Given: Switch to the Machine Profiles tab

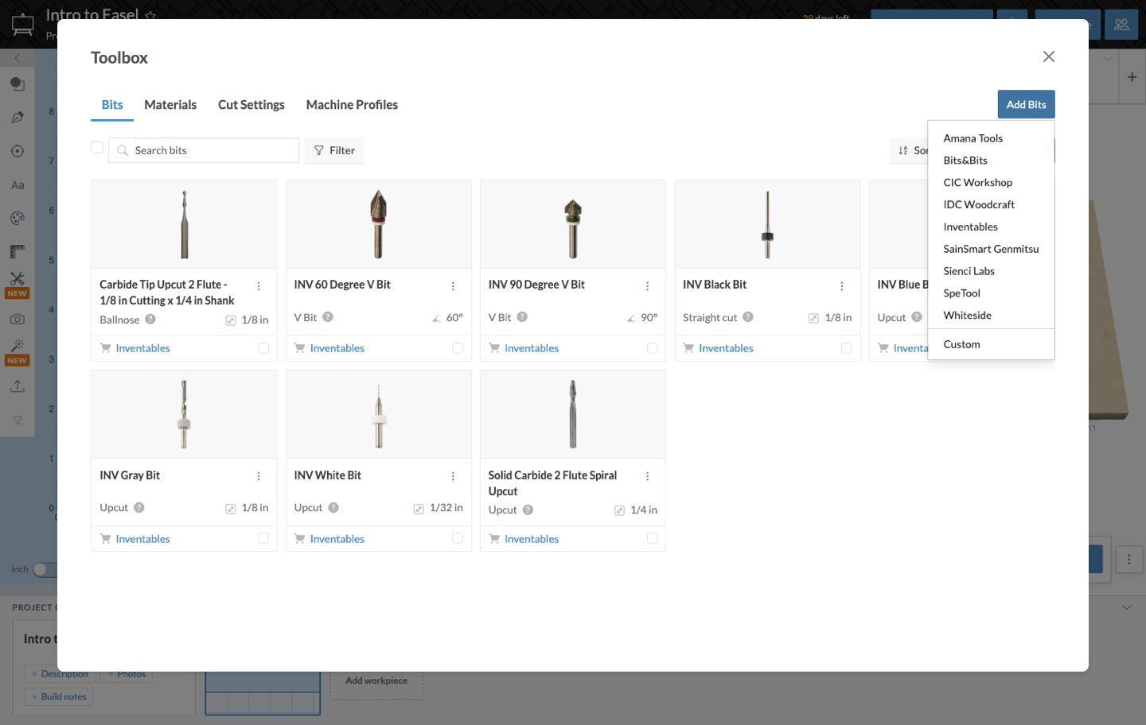Looking at the screenshot, I should (352, 105).
